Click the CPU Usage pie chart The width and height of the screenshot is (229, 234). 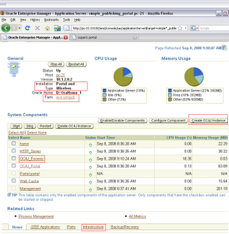click(x=123, y=77)
